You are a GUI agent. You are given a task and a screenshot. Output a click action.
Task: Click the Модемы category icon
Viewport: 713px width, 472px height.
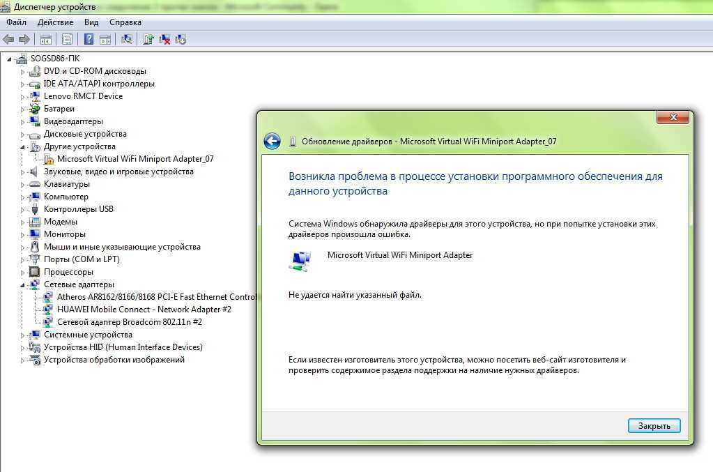click(35, 222)
